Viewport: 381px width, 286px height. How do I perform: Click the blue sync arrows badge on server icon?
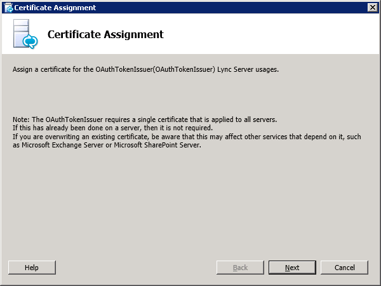point(30,41)
